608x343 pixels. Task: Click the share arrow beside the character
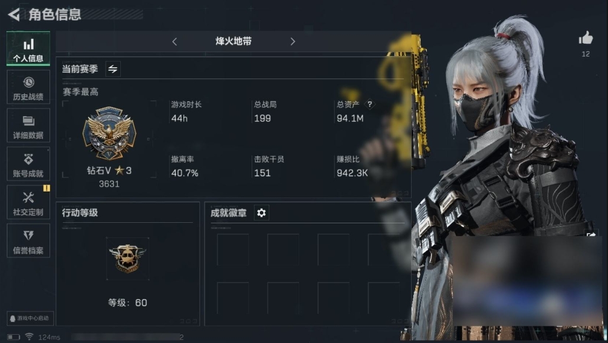pos(591,234)
